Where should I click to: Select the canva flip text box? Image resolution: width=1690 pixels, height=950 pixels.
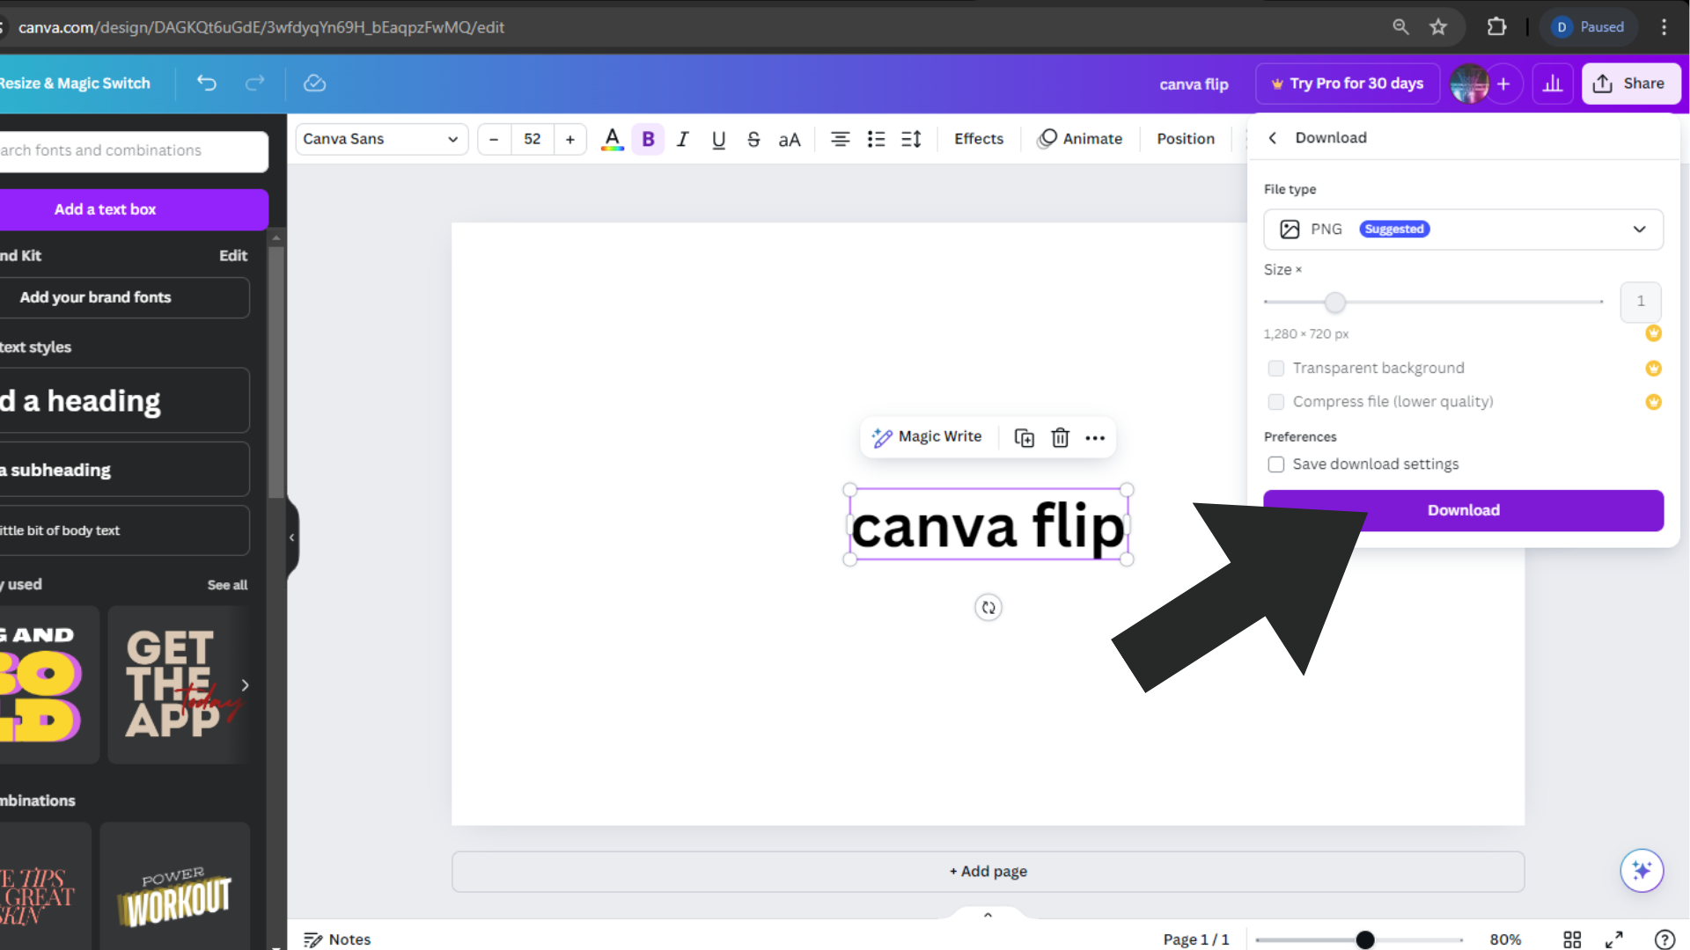pos(988,526)
